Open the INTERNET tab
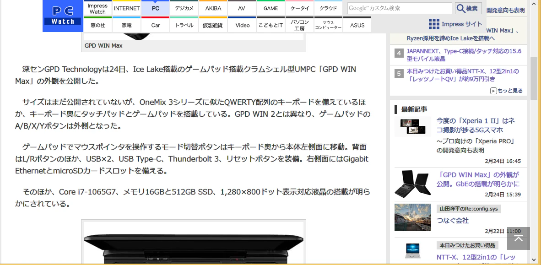541x265 pixels. [127, 8]
